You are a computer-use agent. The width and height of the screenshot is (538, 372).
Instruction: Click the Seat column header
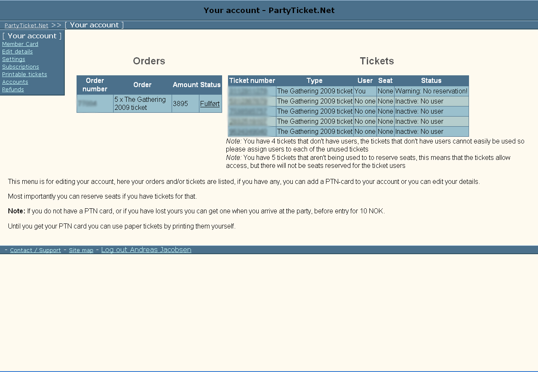point(385,80)
